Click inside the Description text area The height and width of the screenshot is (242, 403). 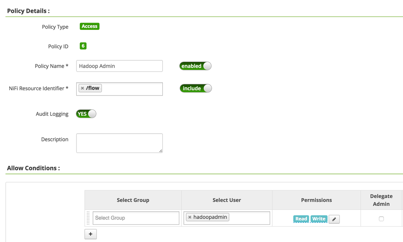pos(120,143)
